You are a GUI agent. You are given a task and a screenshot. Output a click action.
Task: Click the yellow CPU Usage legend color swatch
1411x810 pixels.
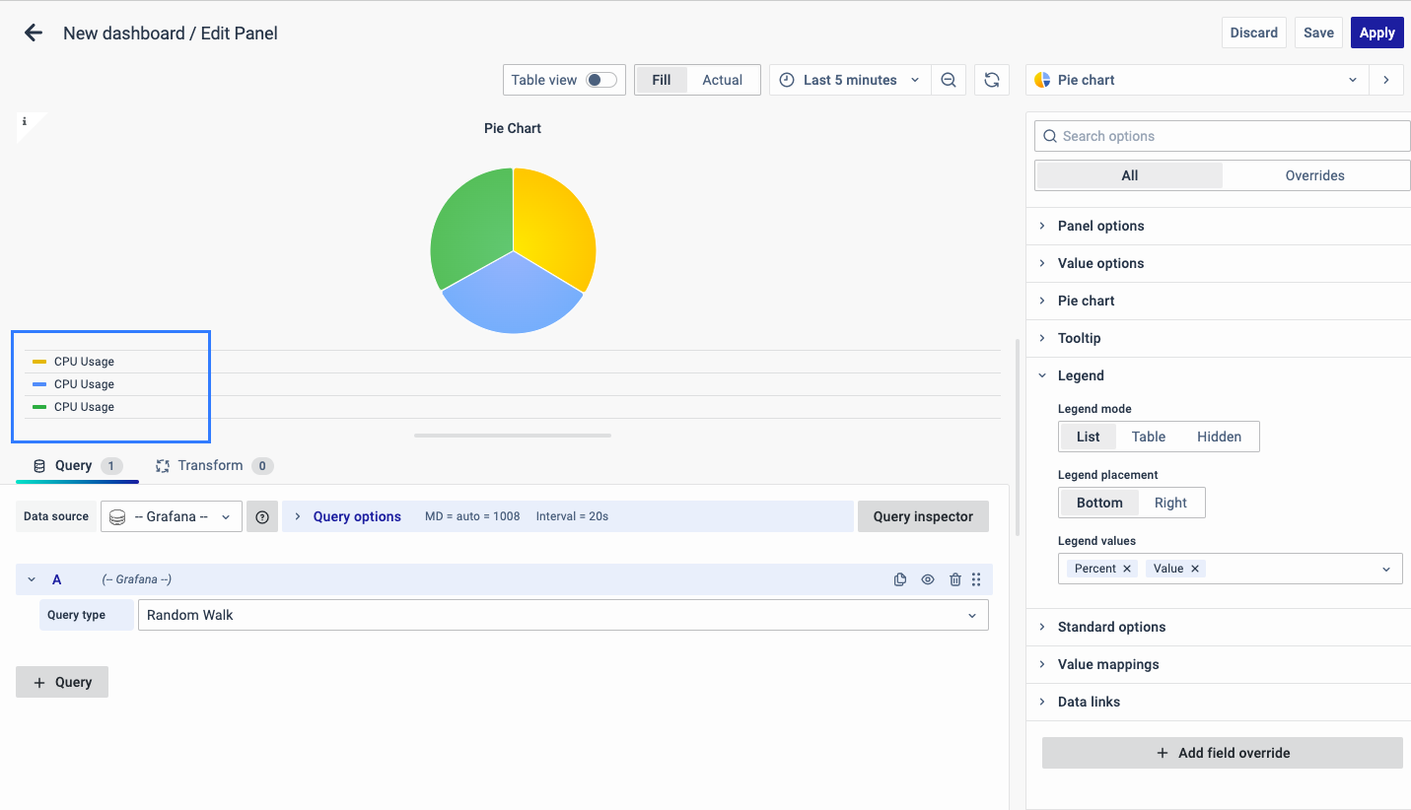[39, 362]
